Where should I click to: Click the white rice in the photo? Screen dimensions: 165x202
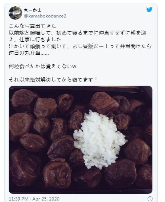point(100,139)
